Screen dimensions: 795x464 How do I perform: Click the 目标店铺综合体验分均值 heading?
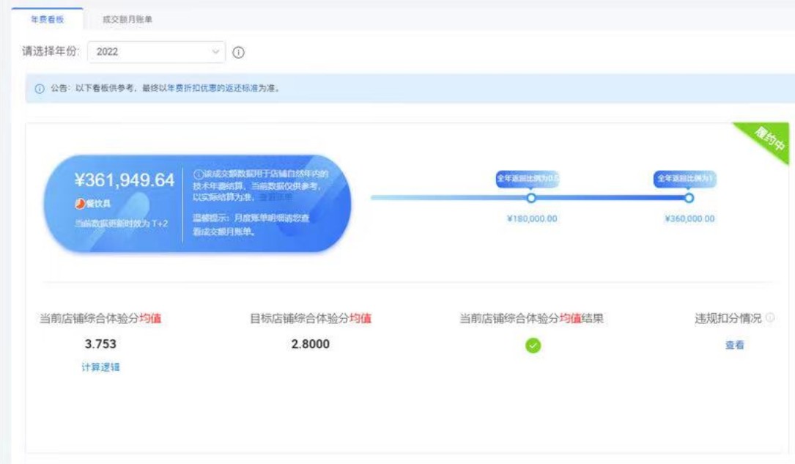click(x=310, y=318)
